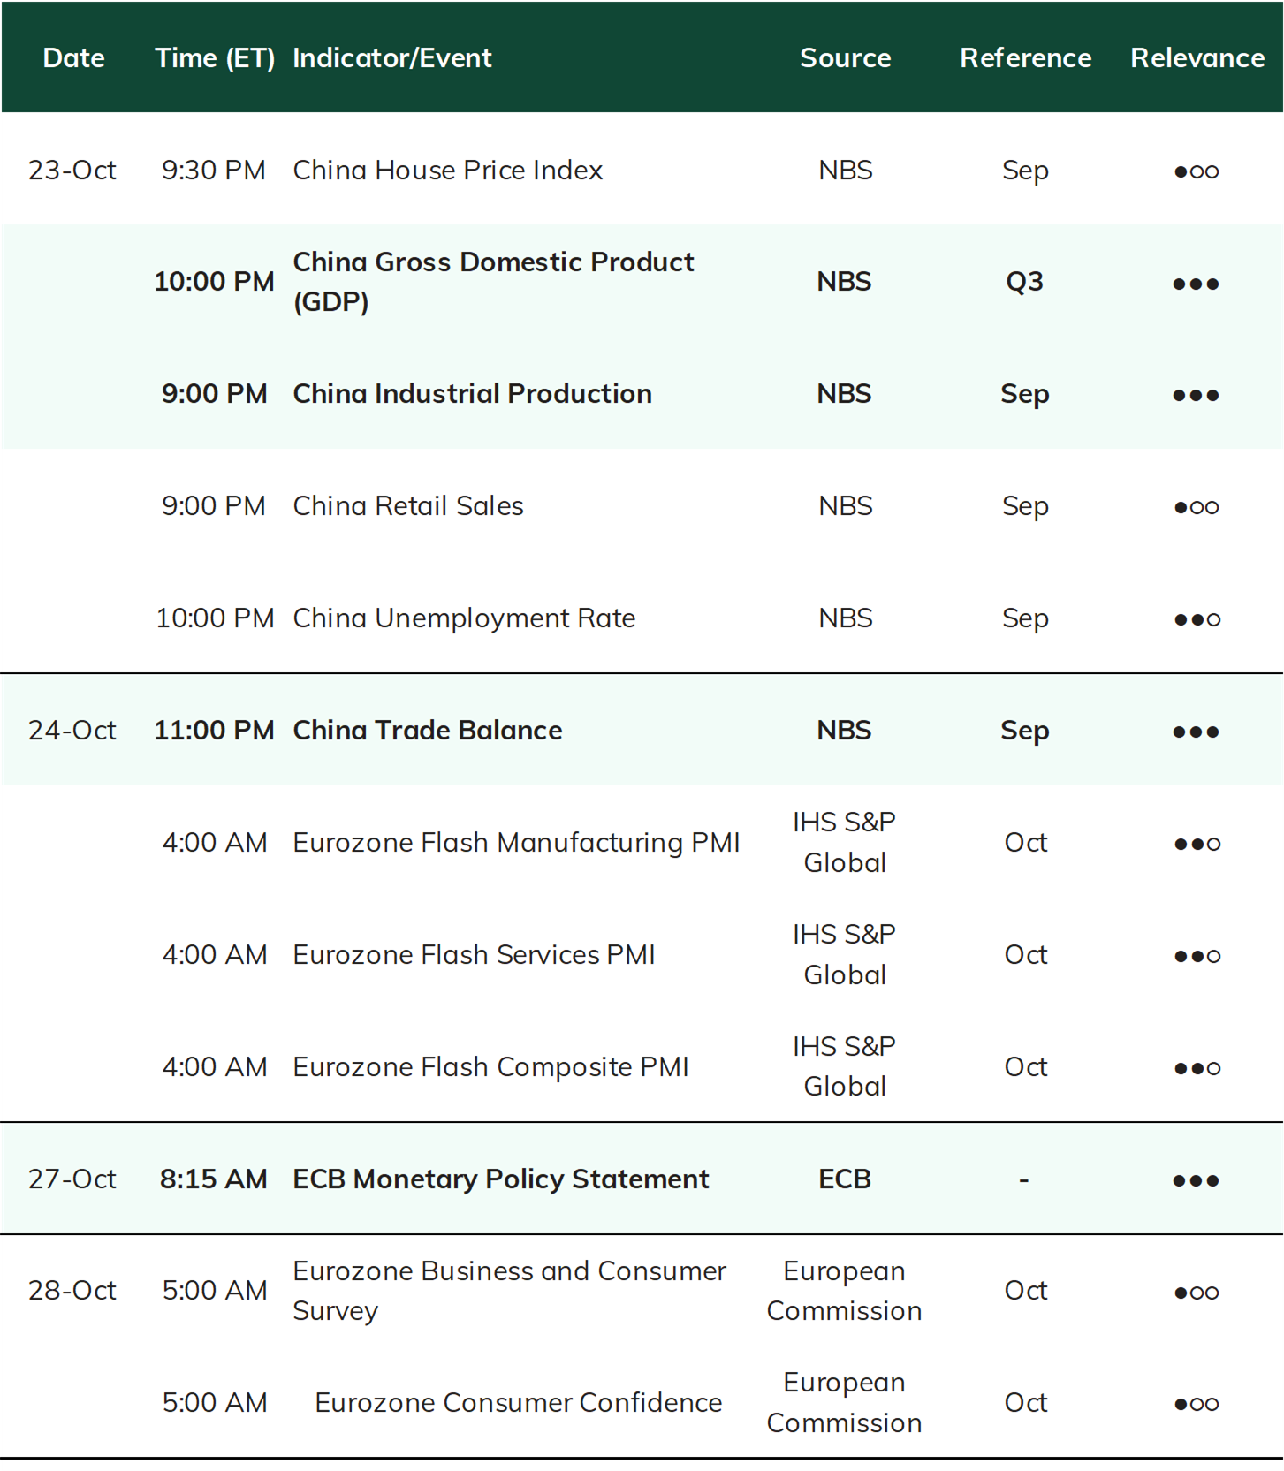
Task: Click the Indicator/Event column header
Action: point(392,58)
